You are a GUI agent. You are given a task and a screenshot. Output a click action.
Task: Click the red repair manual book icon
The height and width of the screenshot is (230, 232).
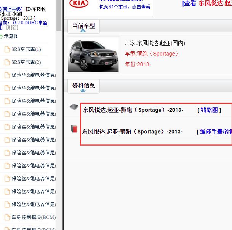pyautogui.click(x=74, y=128)
